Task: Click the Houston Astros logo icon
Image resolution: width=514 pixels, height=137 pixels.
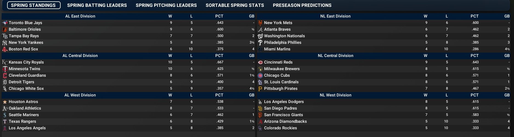Action: point(5,102)
